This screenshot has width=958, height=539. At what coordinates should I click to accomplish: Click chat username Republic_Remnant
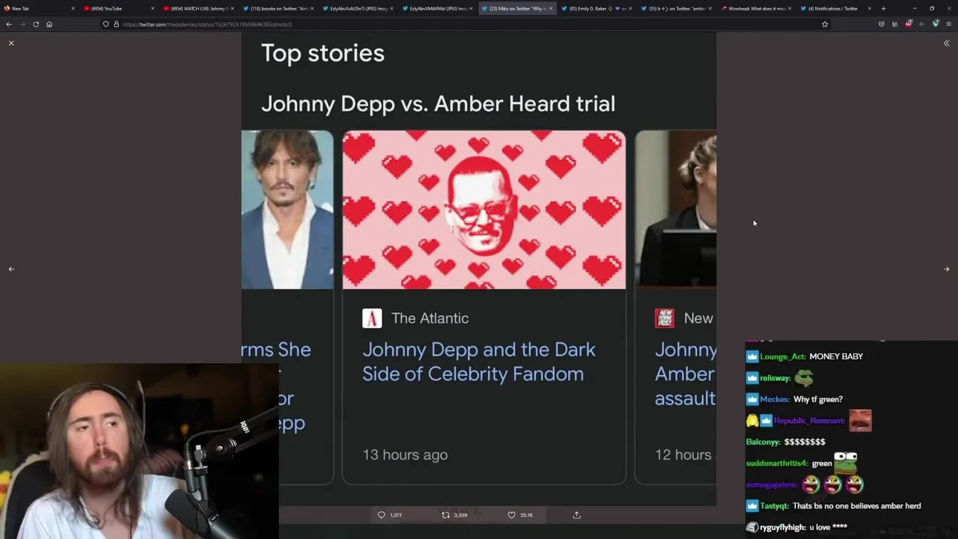click(x=809, y=421)
